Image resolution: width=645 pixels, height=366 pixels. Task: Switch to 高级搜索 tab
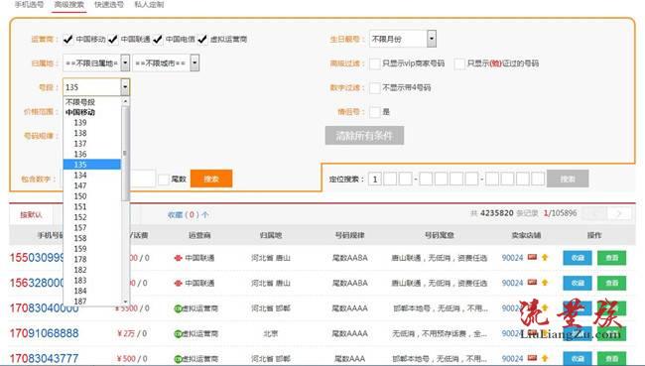(x=69, y=5)
